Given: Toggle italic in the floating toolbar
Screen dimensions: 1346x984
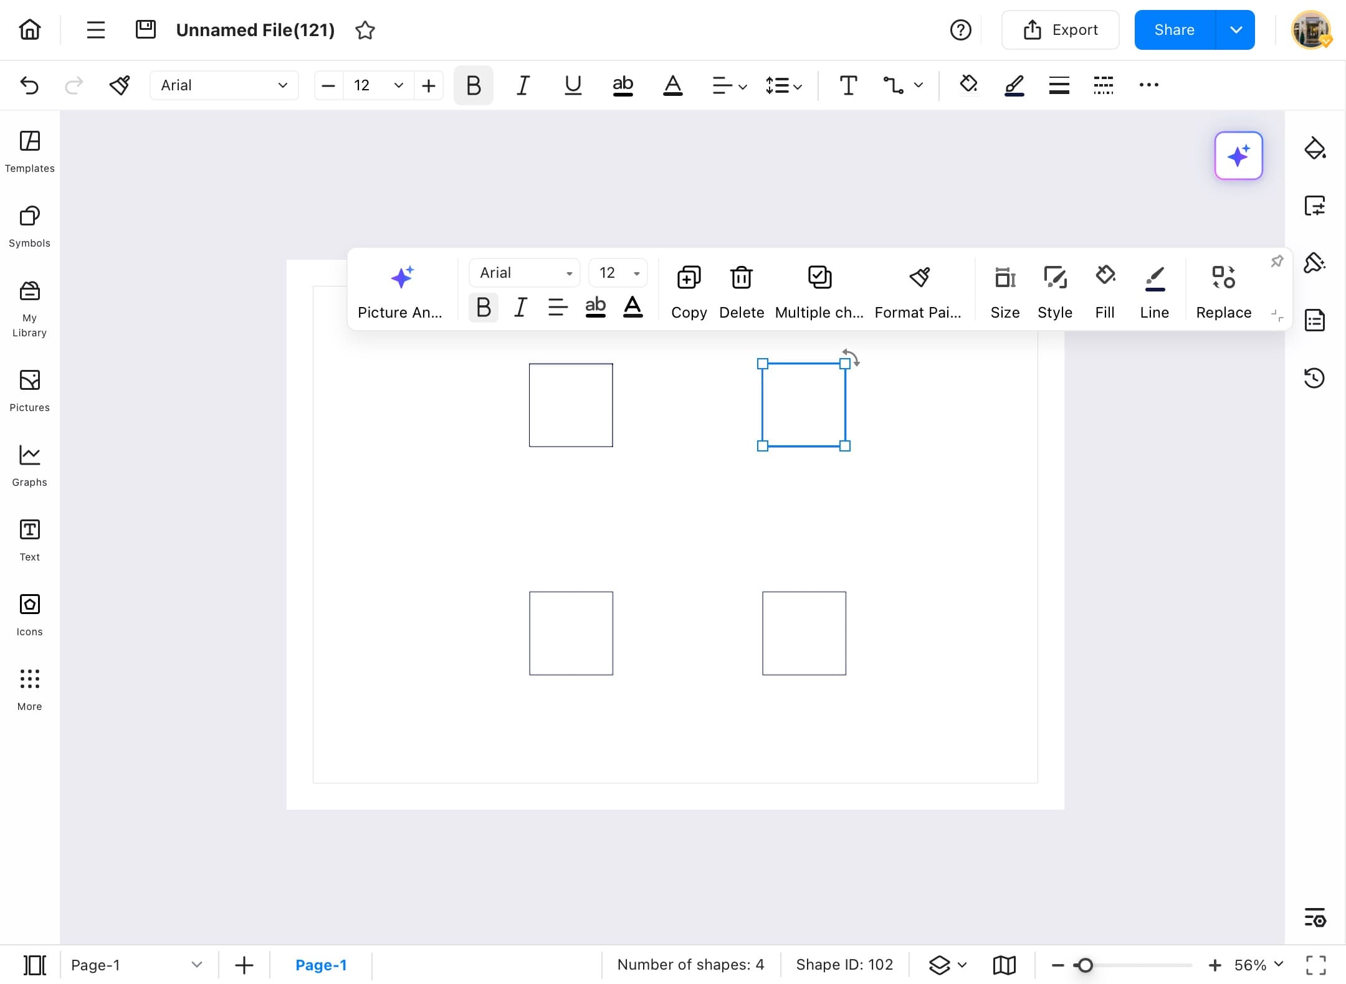Looking at the screenshot, I should pos(520,306).
